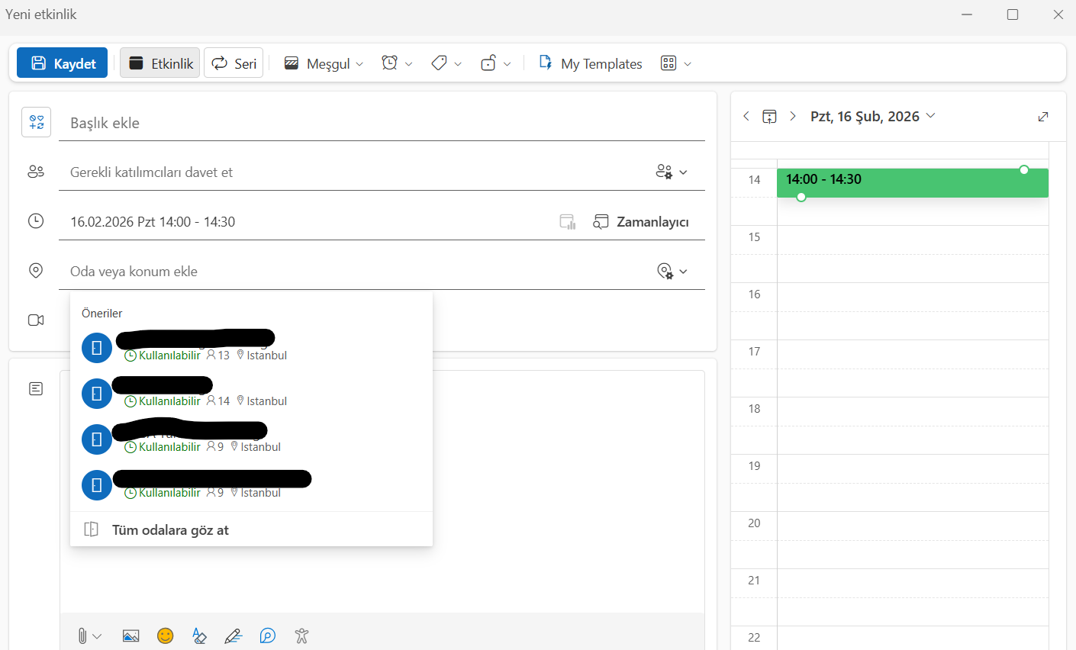Select the third room suggestion with capacity 9
This screenshot has width=1076, height=650.
click(251, 439)
